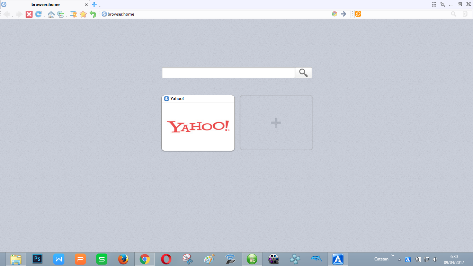Viewport: 473px width, 266px height.
Task: Open the browser home page
Action: (51, 14)
